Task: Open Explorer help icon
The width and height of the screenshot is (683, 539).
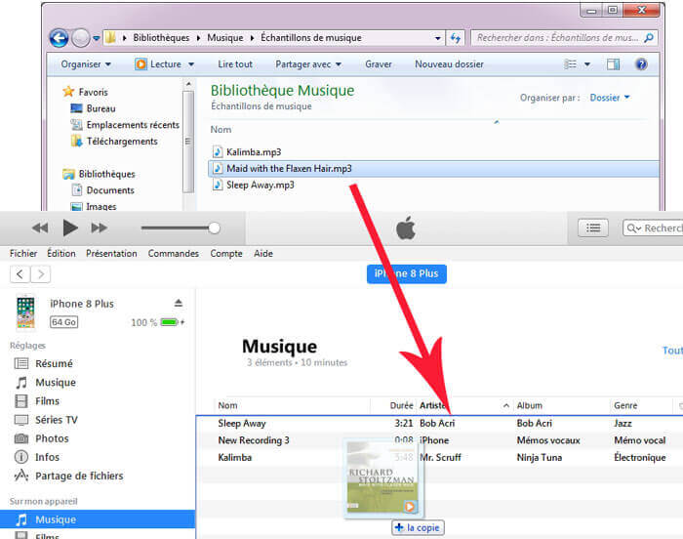Action: 641,64
